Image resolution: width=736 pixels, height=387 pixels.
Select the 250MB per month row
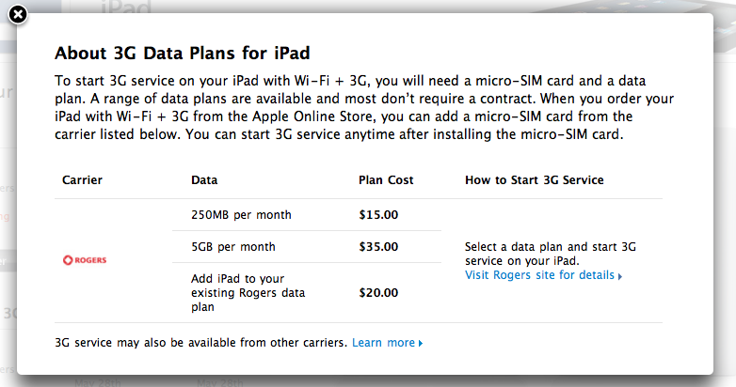[x=307, y=214]
